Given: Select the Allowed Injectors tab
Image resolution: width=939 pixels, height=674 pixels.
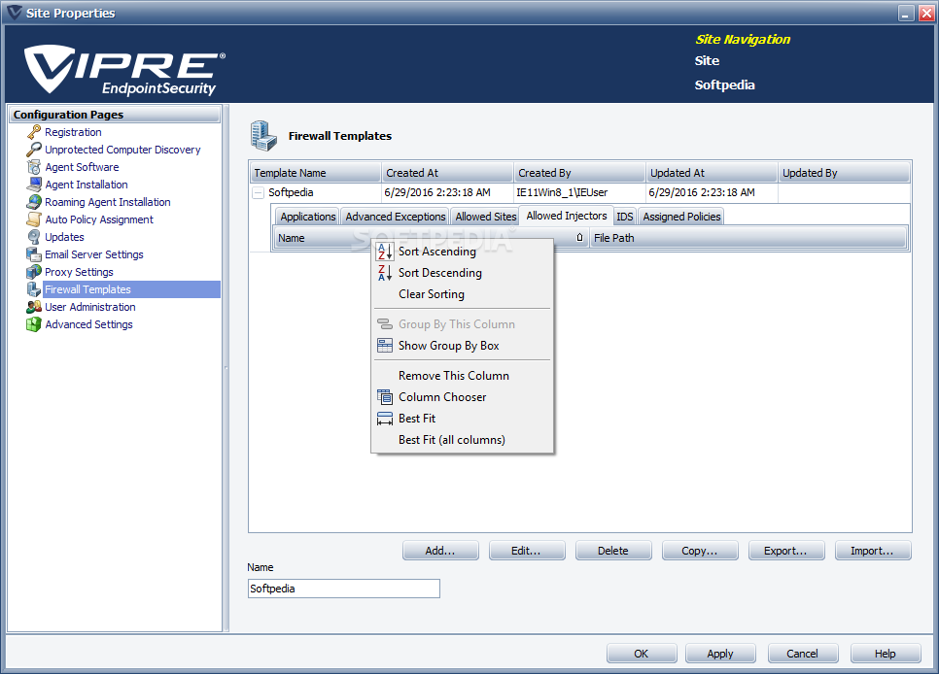Looking at the screenshot, I should 567,216.
